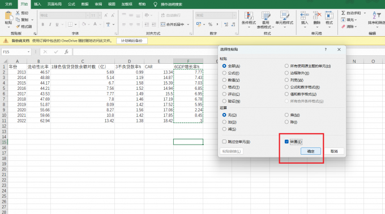Viewport: 385px width, 214px height.
Task: Click the Sort and Filter icon
Action: (x=377, y=15)
